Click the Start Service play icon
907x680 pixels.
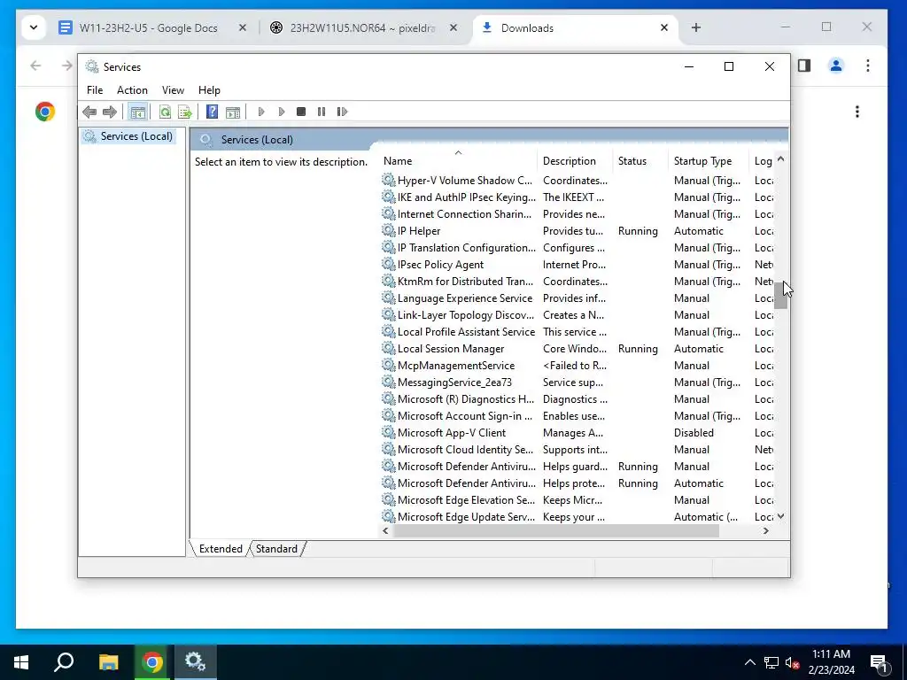[261, 112]
